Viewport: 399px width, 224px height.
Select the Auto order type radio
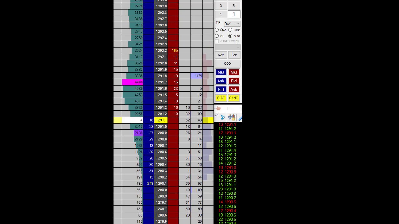pyautogui.click(x=230, y=36)
